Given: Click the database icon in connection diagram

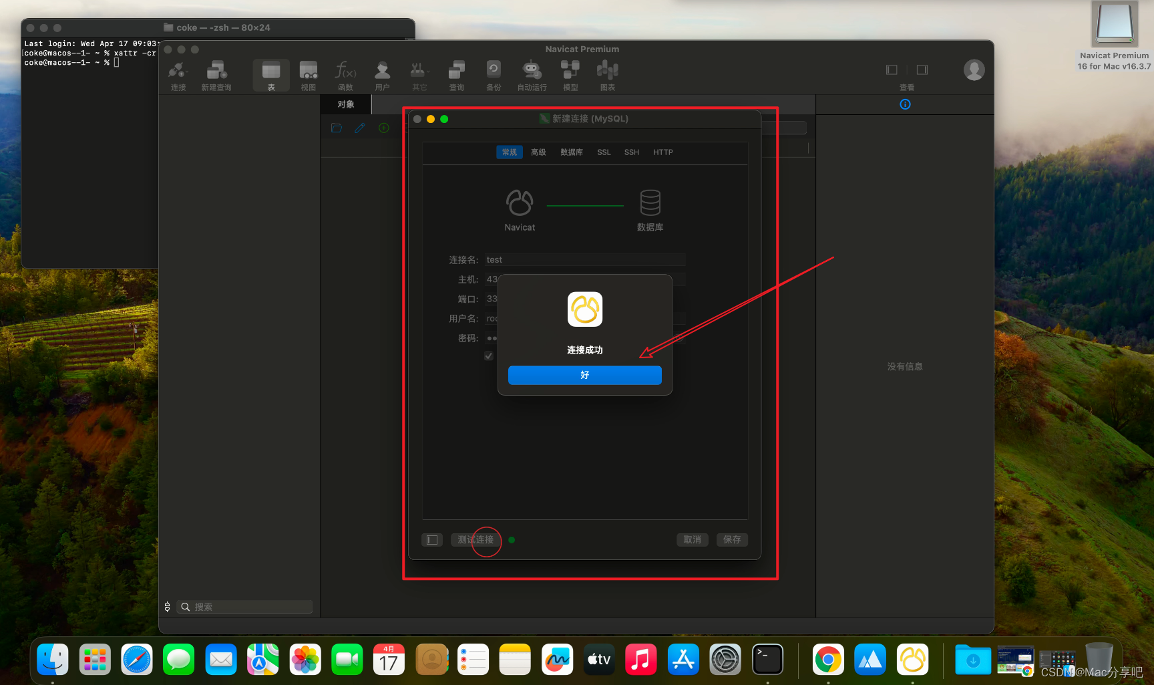Looking at the screenshot, I should 650,202.
